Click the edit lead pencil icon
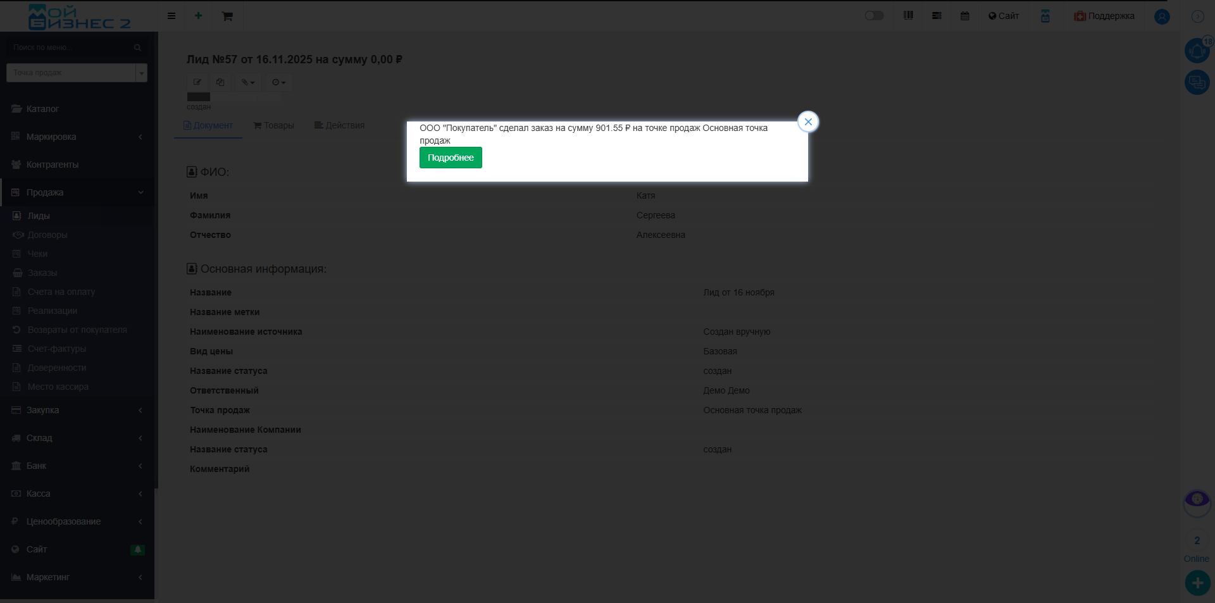 [197, 82]
